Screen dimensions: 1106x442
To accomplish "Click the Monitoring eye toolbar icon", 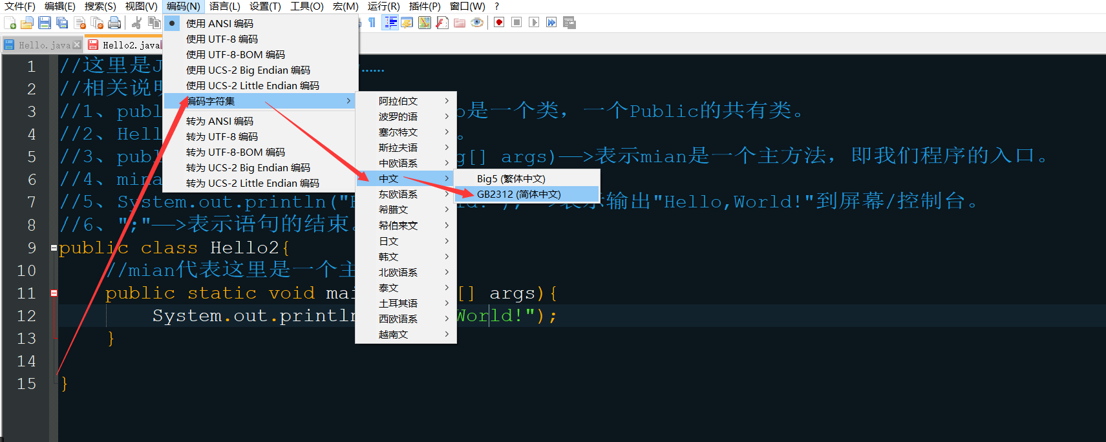I will [x=477, y=23].
